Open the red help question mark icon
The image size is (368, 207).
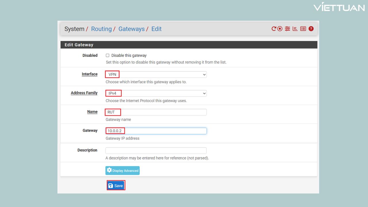click(311, 29)
